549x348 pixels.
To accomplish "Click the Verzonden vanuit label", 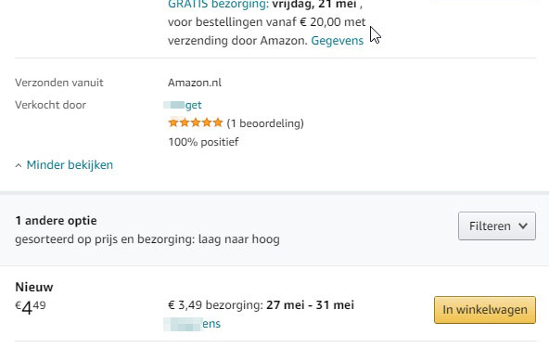I will (59, 83).
